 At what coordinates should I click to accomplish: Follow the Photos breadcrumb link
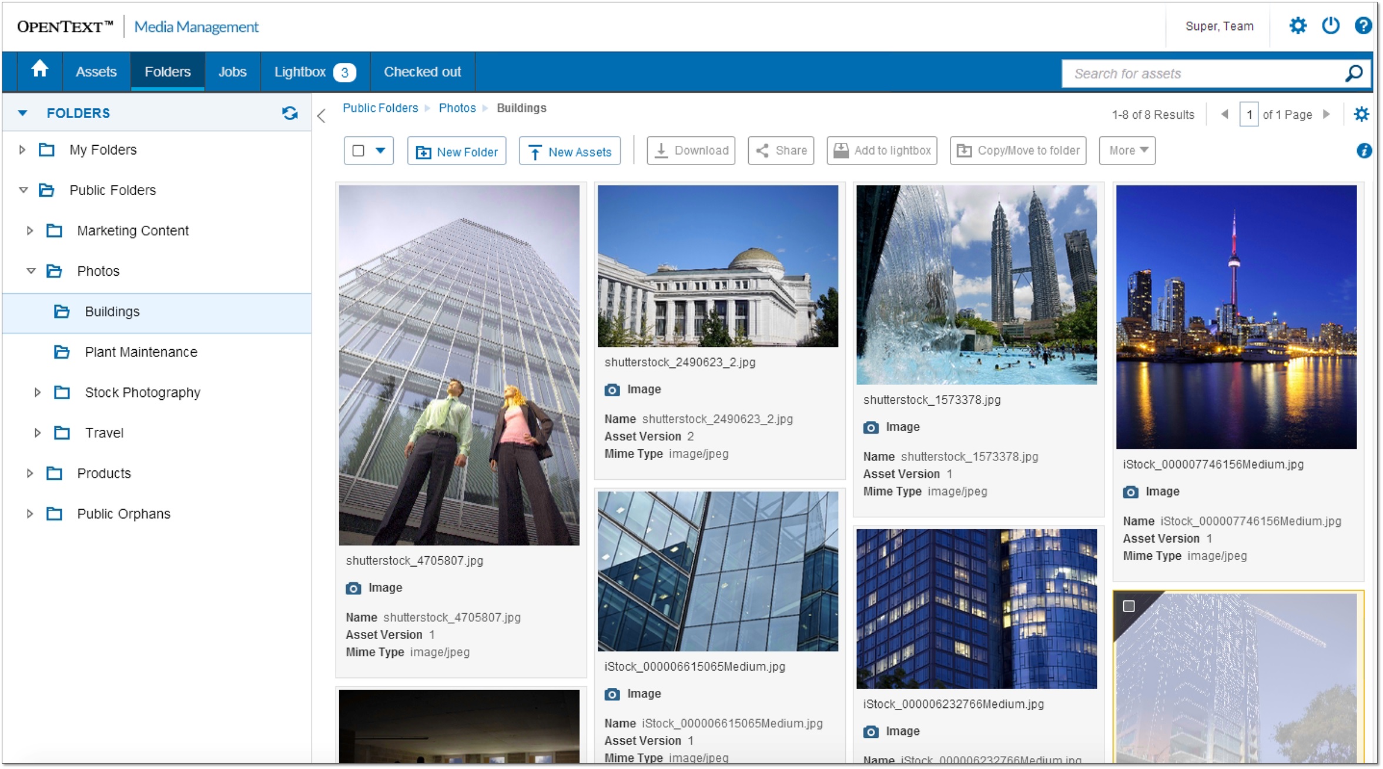tap(457, 108)
